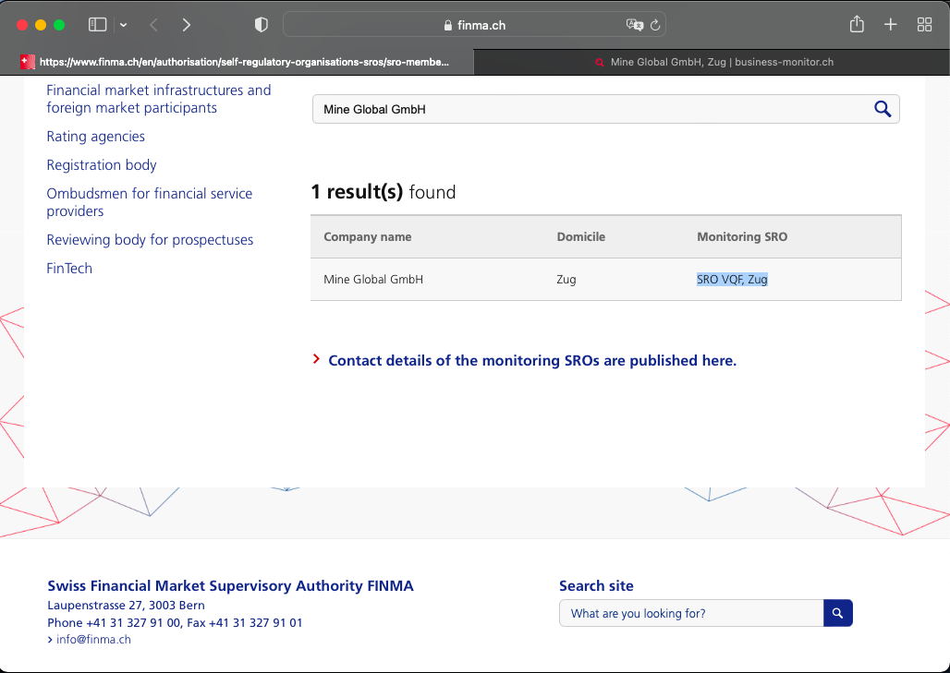950x673 pixels.
Task: Open the Share icon menu
Action: pyautogui.click(x=857, y=24)
